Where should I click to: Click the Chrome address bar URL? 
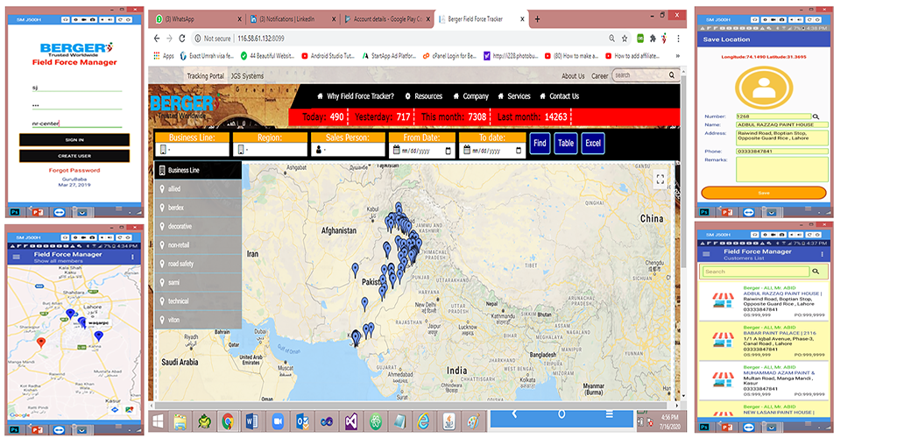pyautogui.click(x=261, y=39)
